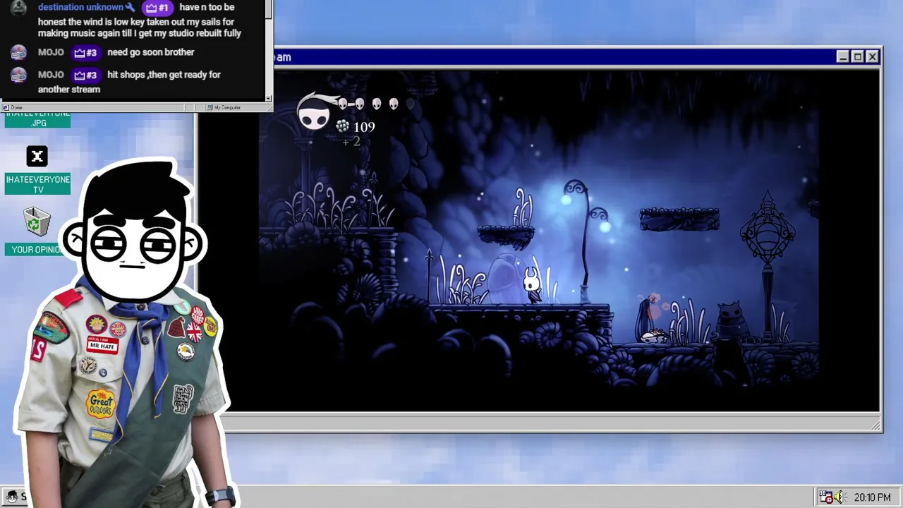Click the taskbar clock 20:10 PM
The height and width of the screenshot is (508, 903).
[873, 497]
